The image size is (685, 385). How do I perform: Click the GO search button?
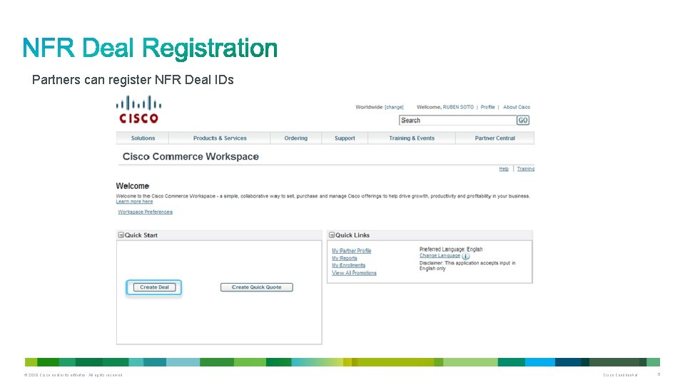point(523,120)
